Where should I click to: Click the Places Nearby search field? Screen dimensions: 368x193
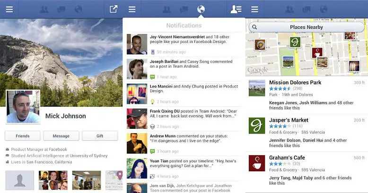(x=307, y=27)
